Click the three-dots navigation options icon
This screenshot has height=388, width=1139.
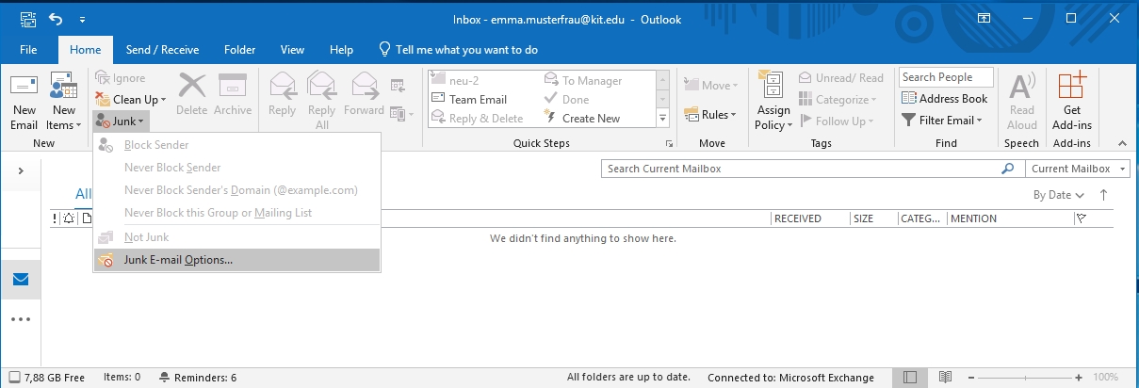coord(20,319)
